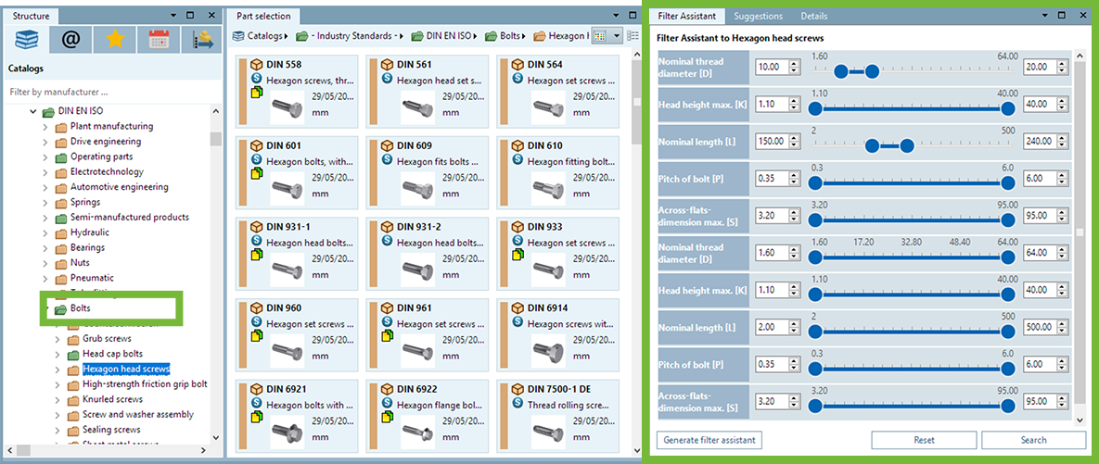Open the view mode dropdown arrow
The width and height of the screenshot is (1099, 464).
617,36
